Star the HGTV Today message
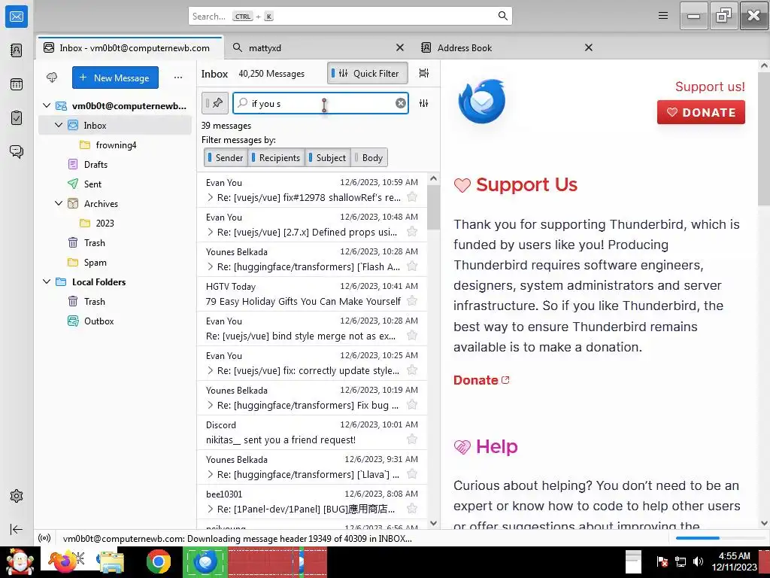This screenshot has height=578, width=770. 413,301
